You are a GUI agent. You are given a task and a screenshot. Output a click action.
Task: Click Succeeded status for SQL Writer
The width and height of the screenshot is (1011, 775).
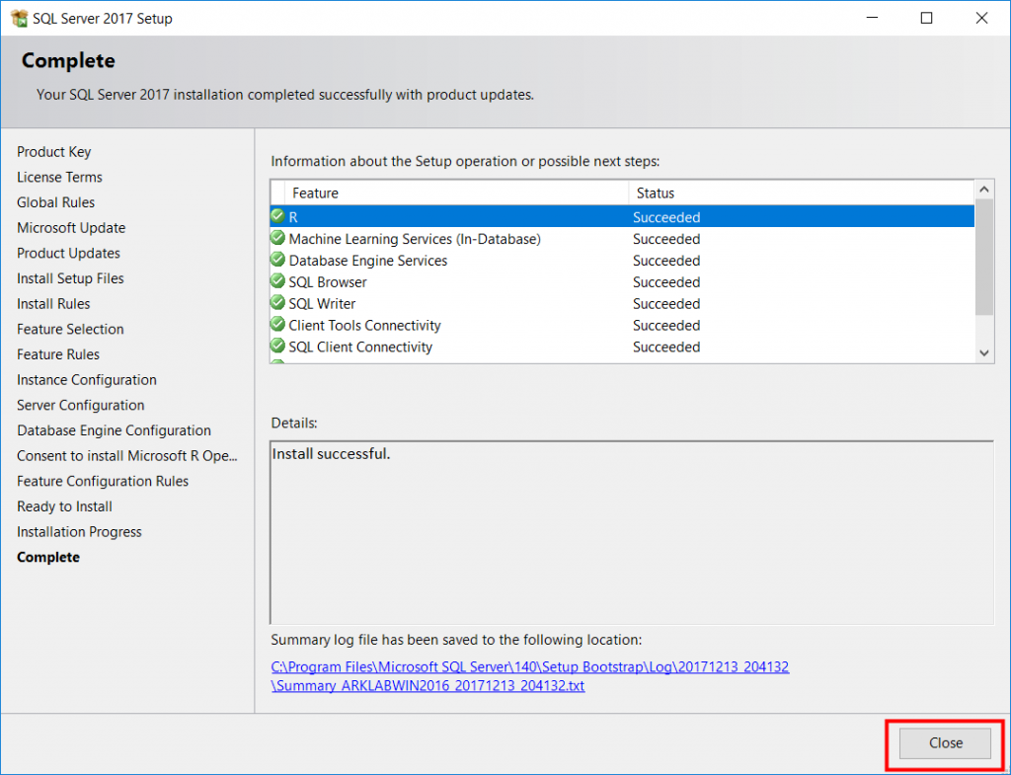pyautogui.click(x=666, y=304)
